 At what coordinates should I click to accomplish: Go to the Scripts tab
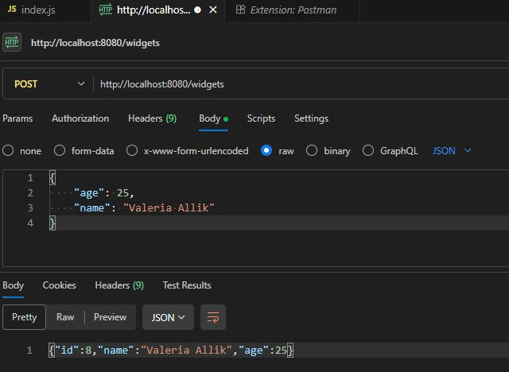tap(261, 118)
